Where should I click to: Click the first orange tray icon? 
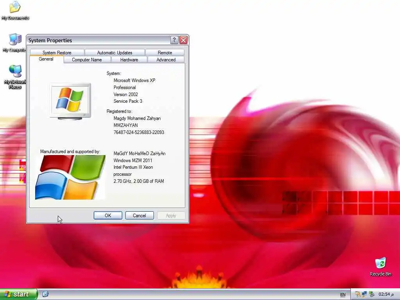click(x=357, y=295)
